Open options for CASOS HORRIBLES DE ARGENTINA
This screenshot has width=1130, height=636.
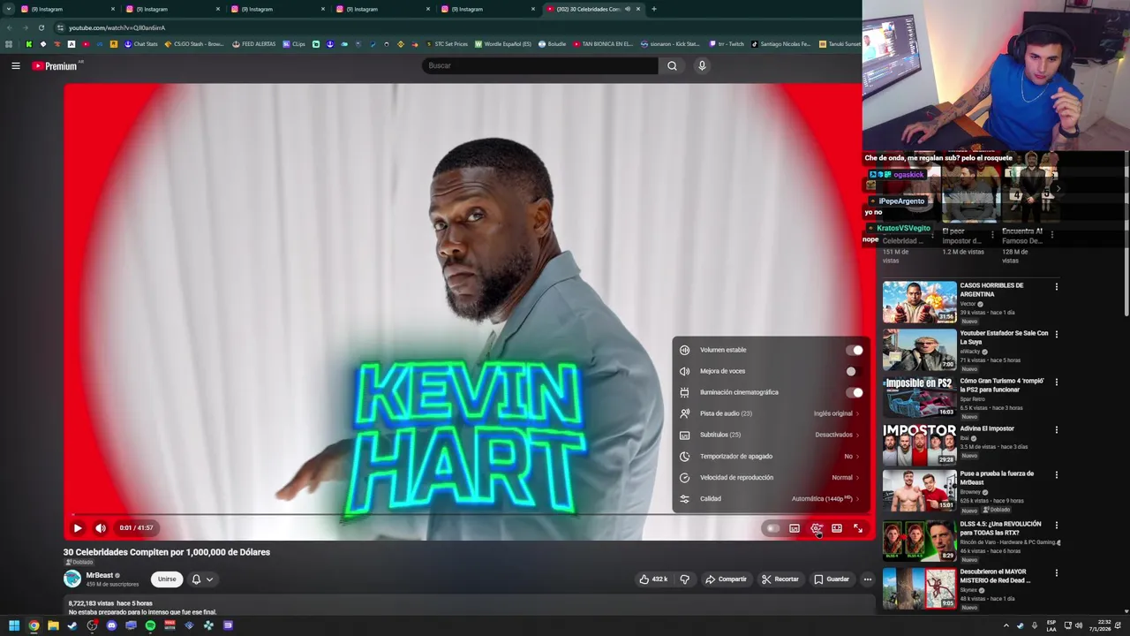(x=1056, y=287)
